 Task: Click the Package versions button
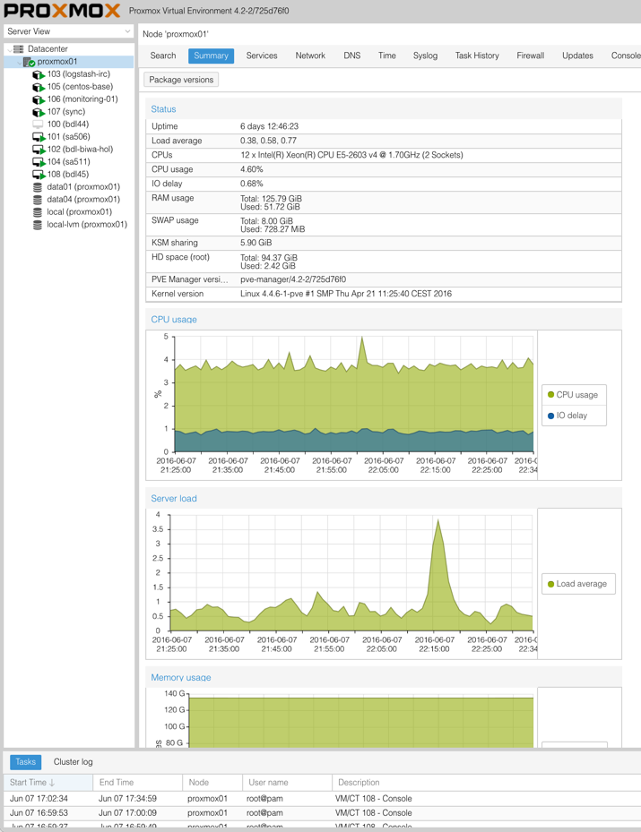pyautogui.click(x=181, y=80)
